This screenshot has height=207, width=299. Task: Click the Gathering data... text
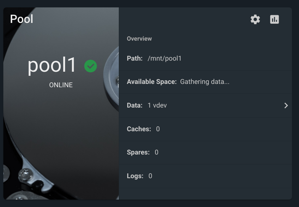pyautogui.click(x=205, y=82)
